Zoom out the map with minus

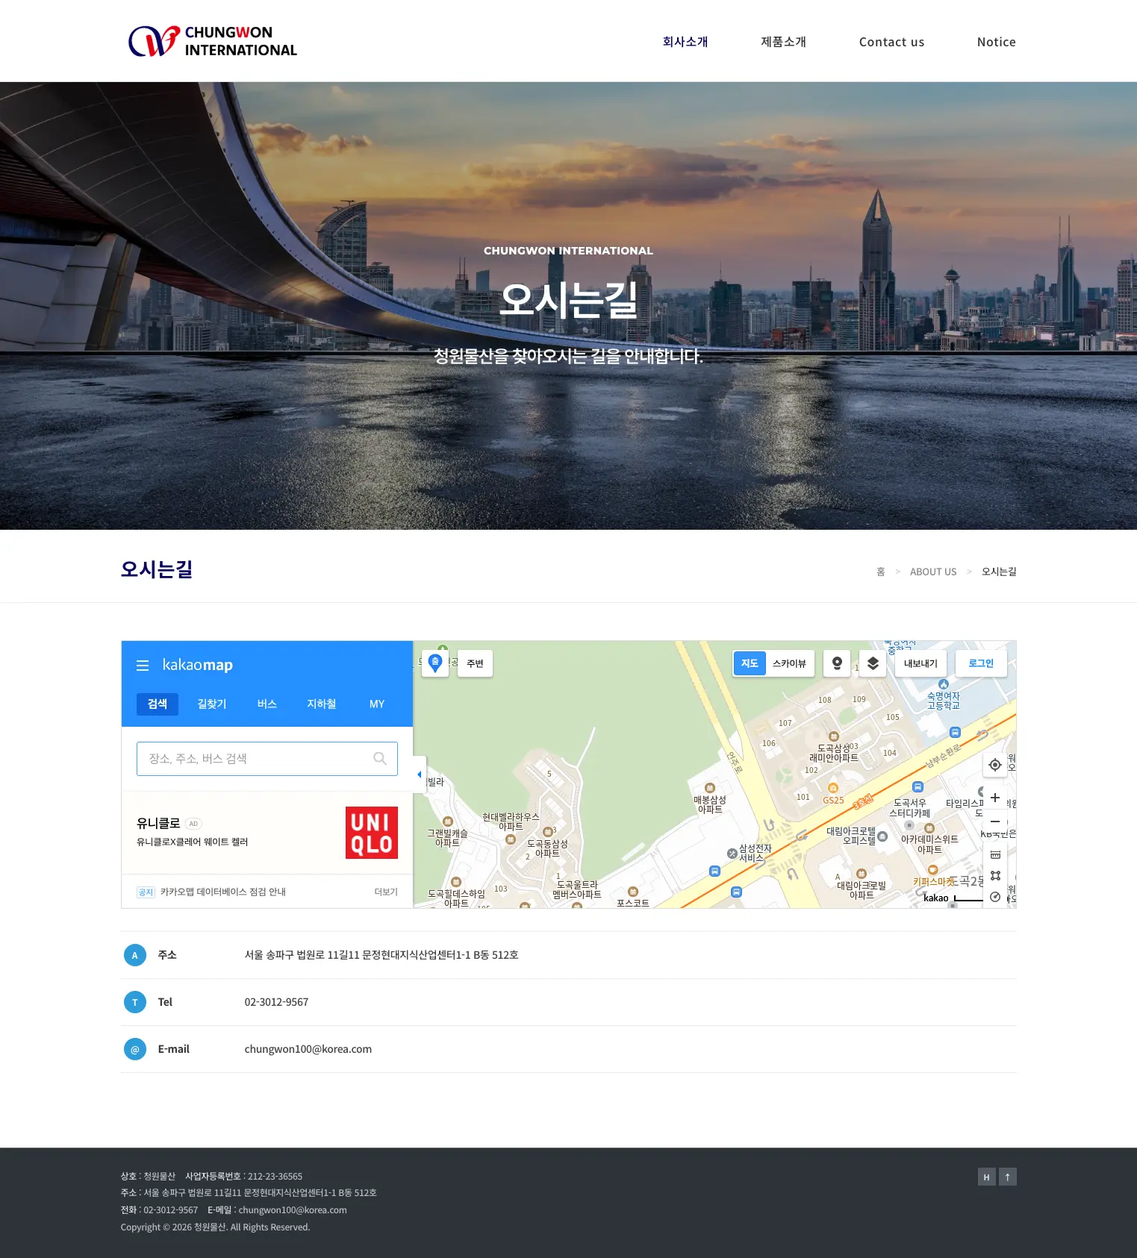tap(995, 822)
